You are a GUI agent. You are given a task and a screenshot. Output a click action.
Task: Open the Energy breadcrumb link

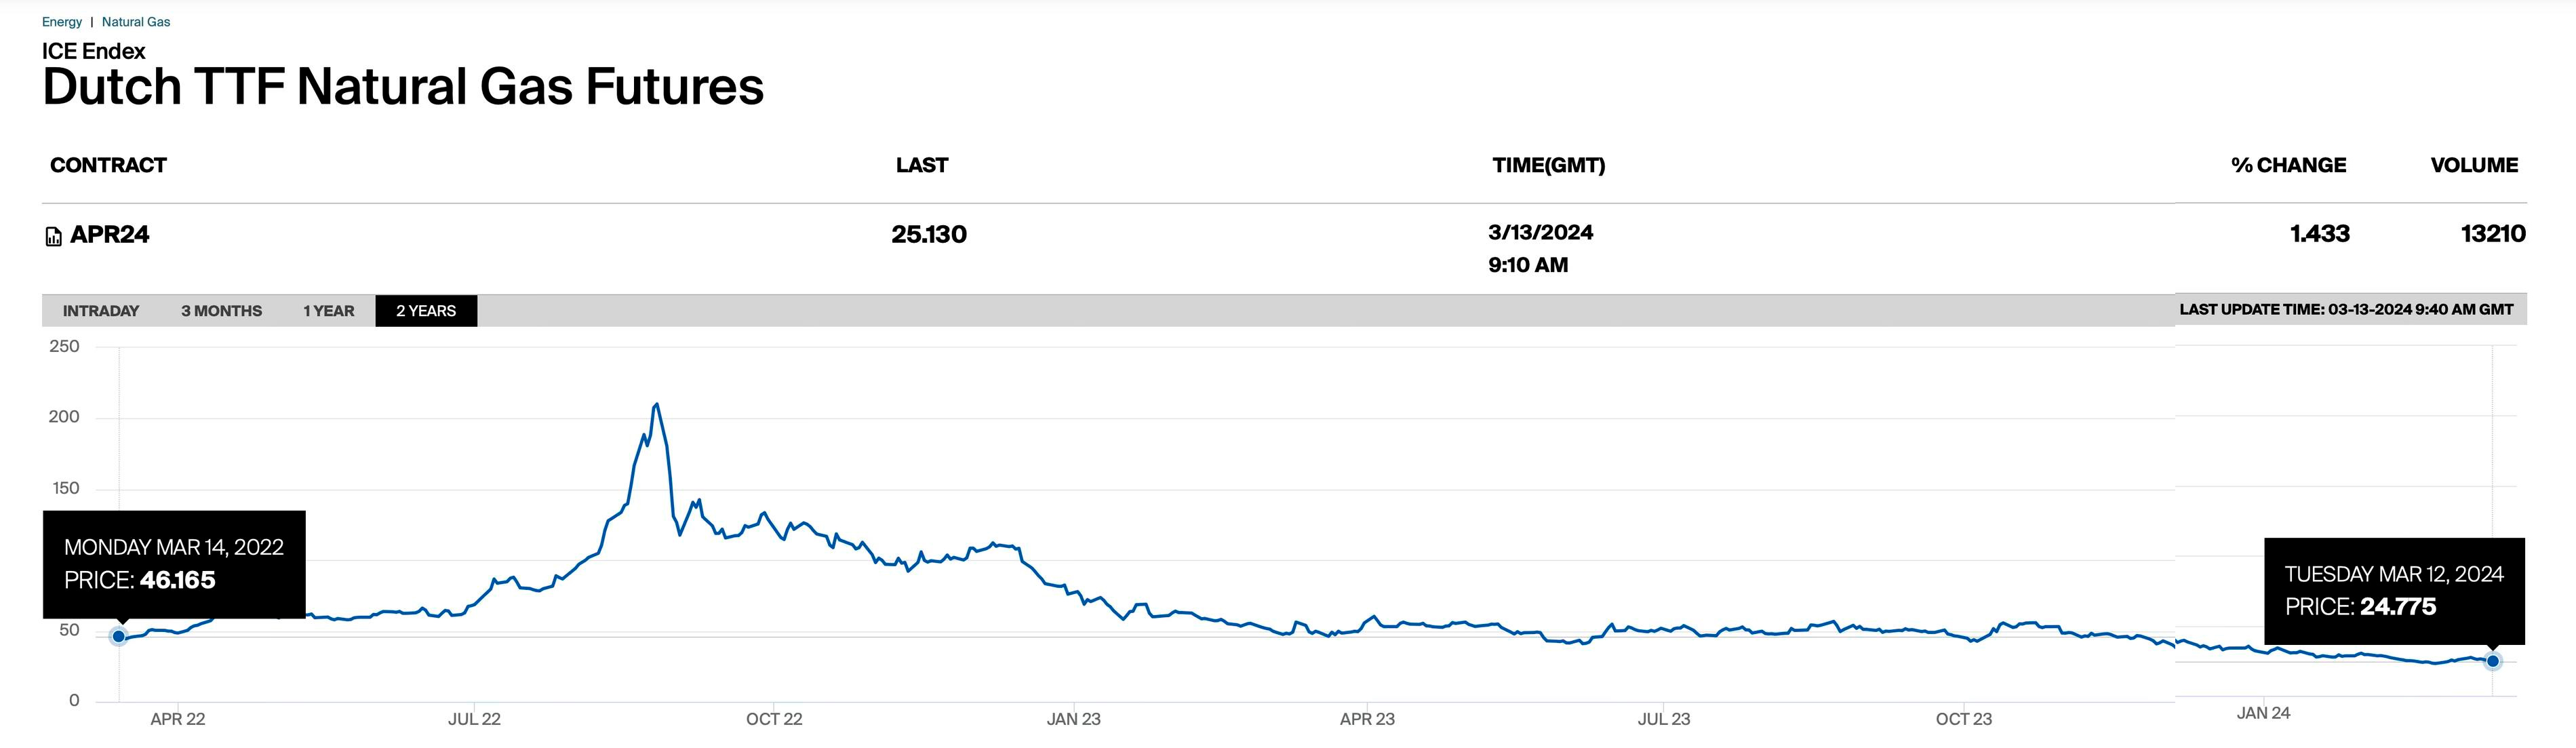pyautogui.click(x=62, y=22)
